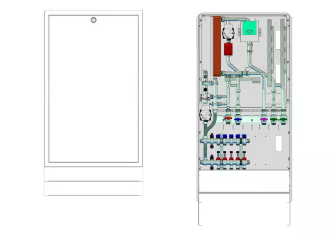Viewport: 336px width, 236px height.
Task: Click the upper plinth strip below the door
Action: [x=92, y=174]
